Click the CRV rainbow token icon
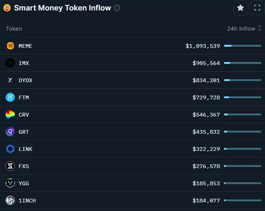This screenshot has height=211, width=265. pos(10,114)
